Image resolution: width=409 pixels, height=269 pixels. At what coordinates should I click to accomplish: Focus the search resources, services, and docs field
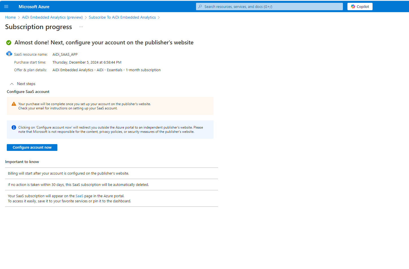pos(269,6)
